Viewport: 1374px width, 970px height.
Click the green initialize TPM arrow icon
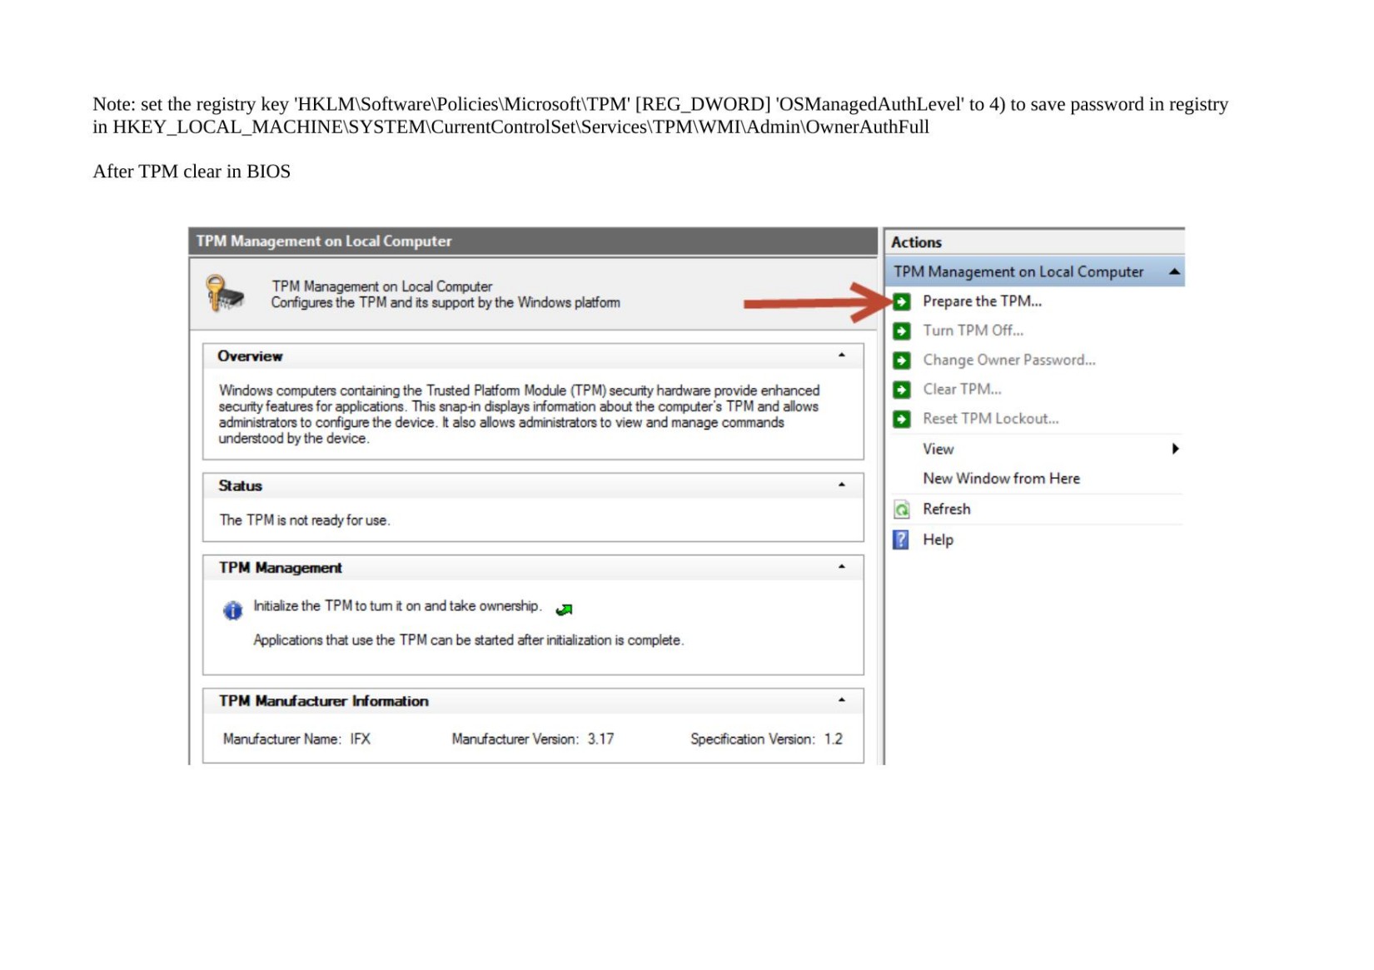(564, 609)
